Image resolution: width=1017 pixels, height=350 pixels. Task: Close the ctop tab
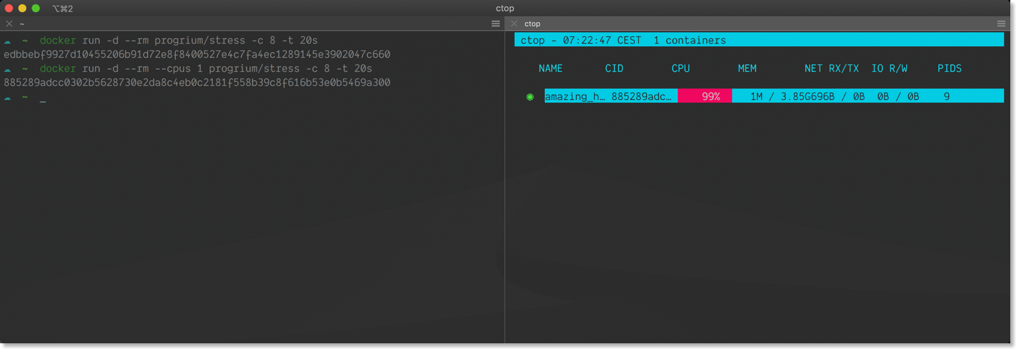click(x=514, y=23)
